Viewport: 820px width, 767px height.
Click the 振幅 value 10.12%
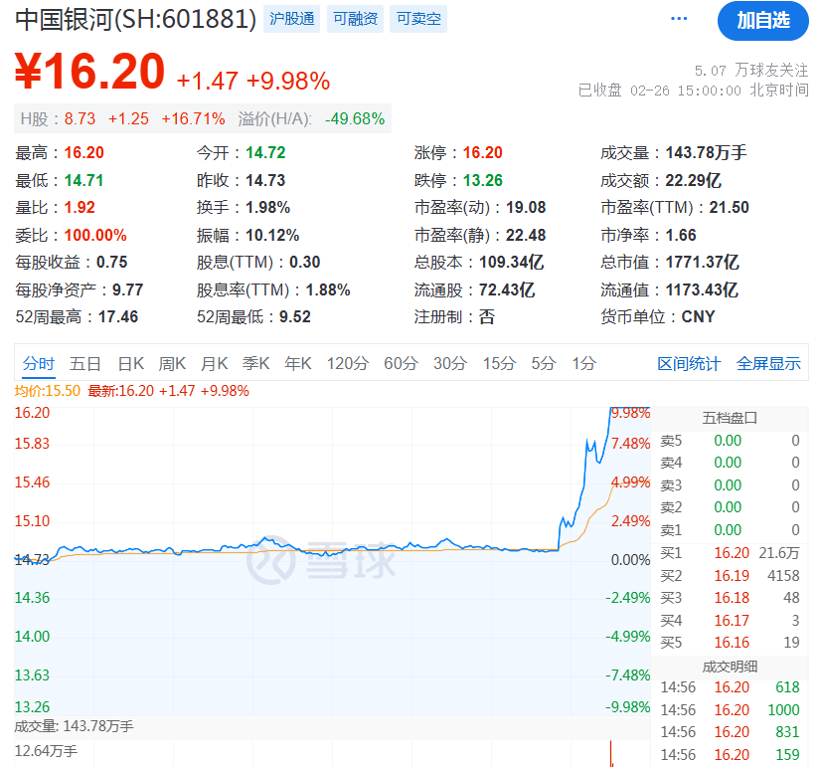272,235
